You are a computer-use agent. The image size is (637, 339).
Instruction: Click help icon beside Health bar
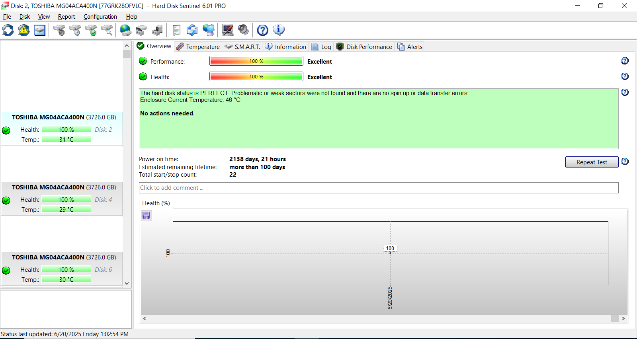pyautogui.click(x=625, y=76)
